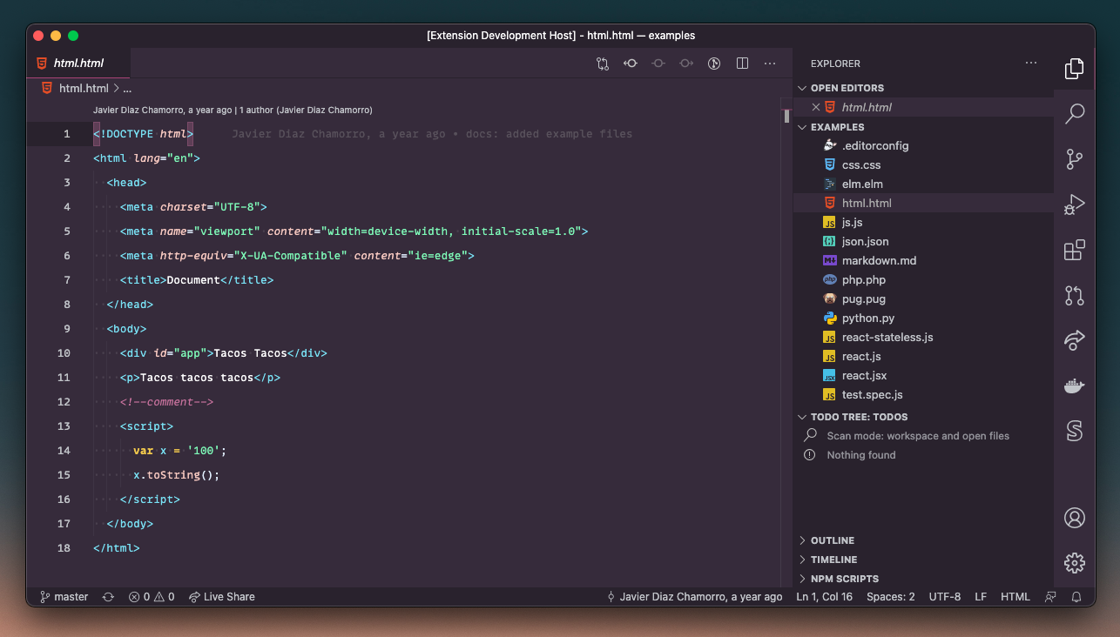The image size is (1120, 637).
Task: Open the Explorer view in activity bar
Action: (1075, 68)
